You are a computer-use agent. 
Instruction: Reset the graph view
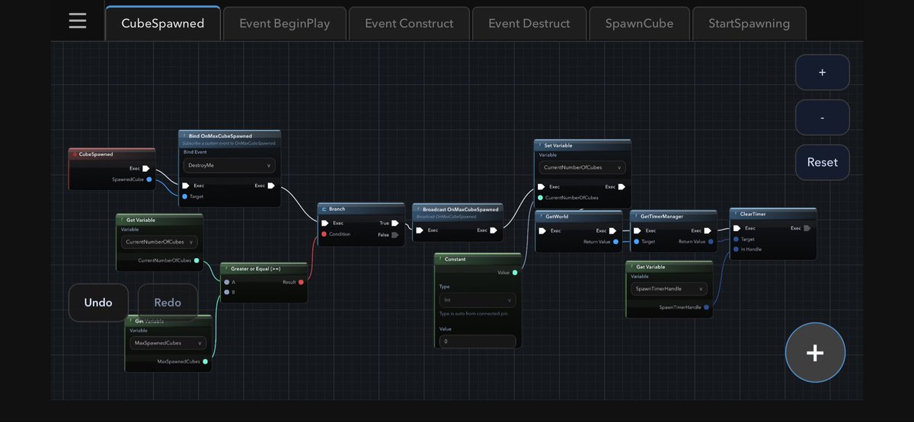(823, 162)
